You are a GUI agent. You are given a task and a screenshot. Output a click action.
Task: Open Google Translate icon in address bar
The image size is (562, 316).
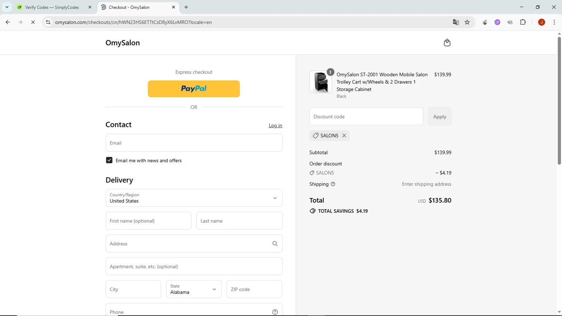pyautogui.click(x=456, y=22)
